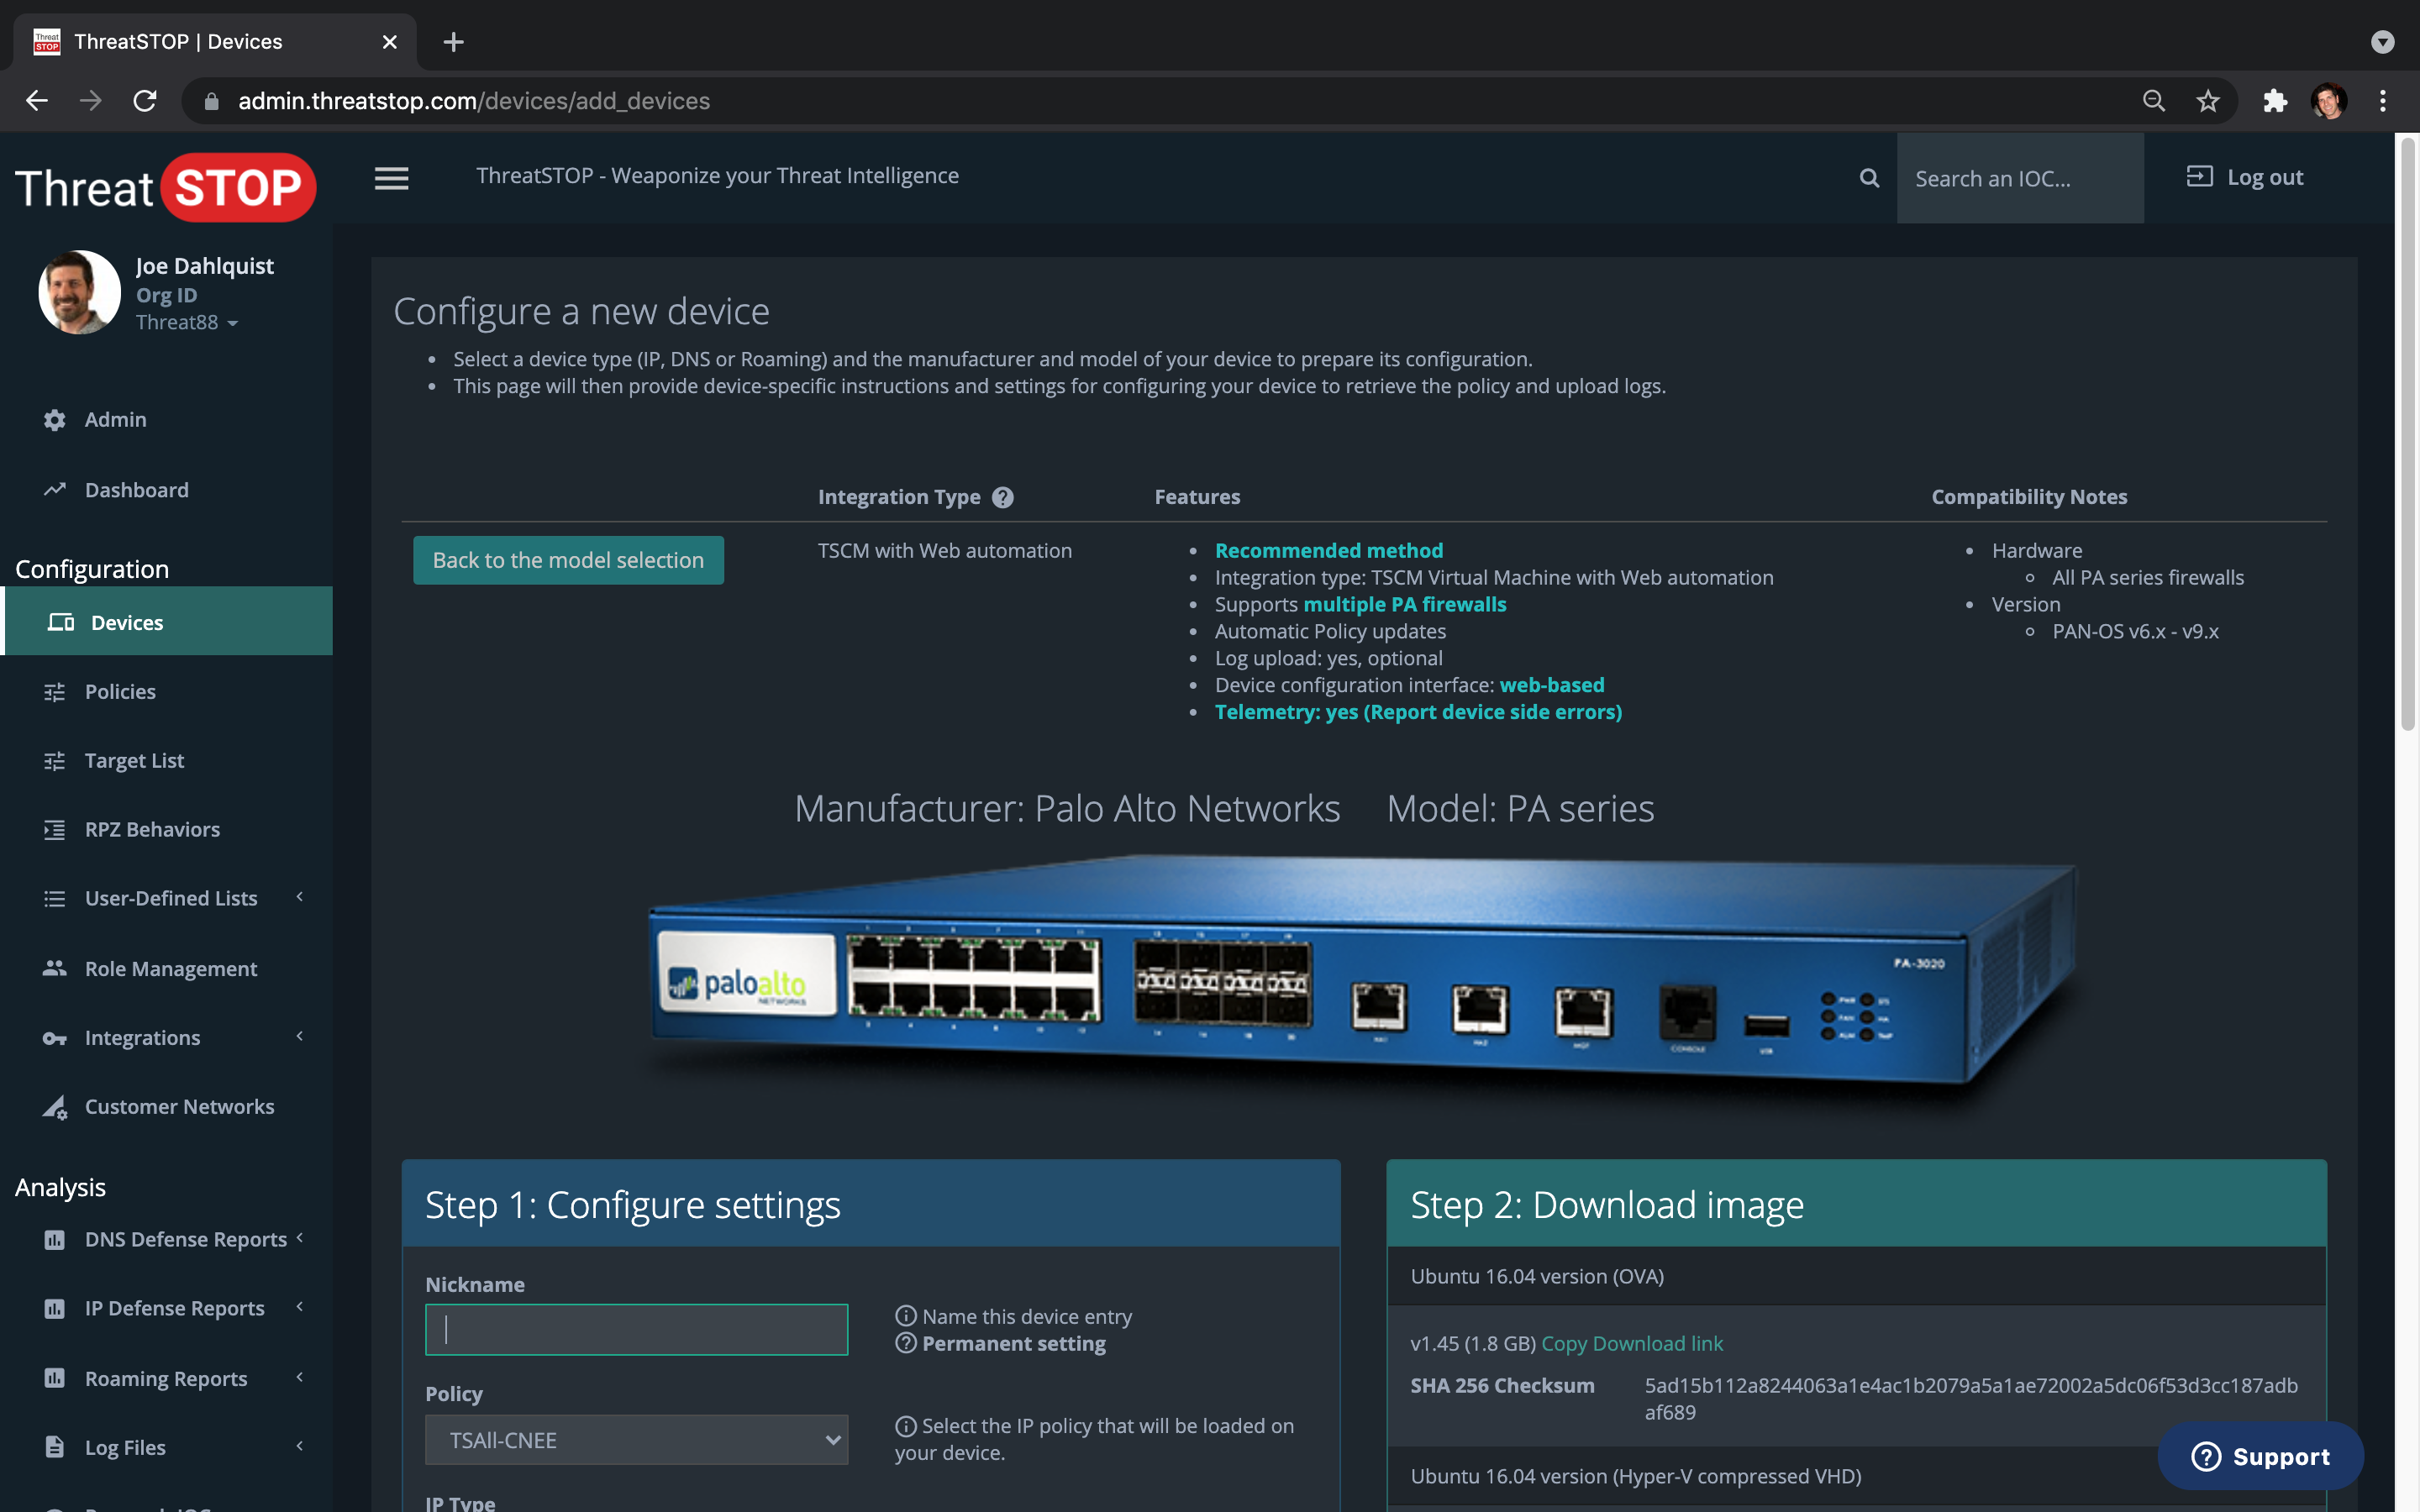Expand DNS Defense Reports submenu
2420x1512 pixels.
(300, 1238)
